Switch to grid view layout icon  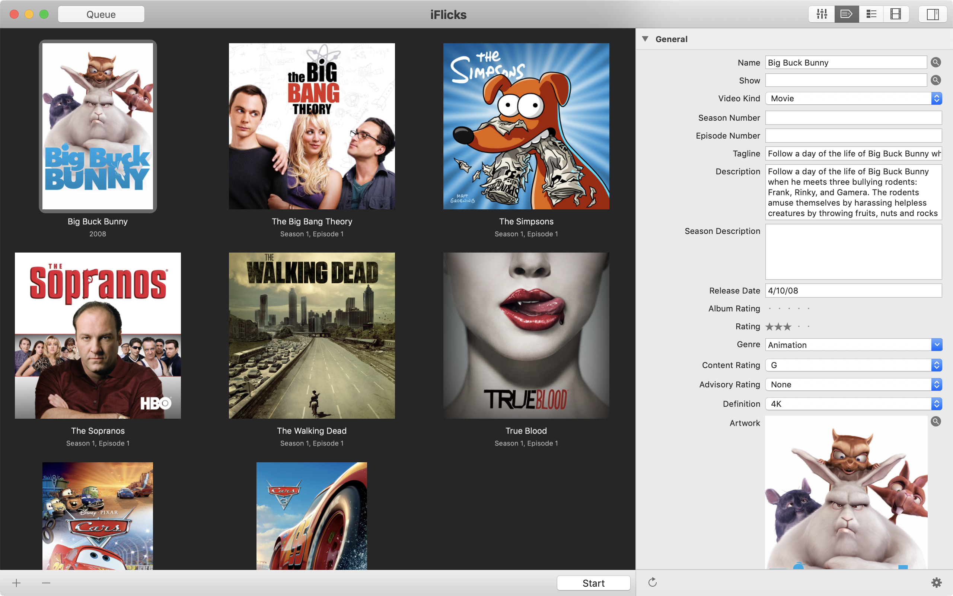click(822, 13)
